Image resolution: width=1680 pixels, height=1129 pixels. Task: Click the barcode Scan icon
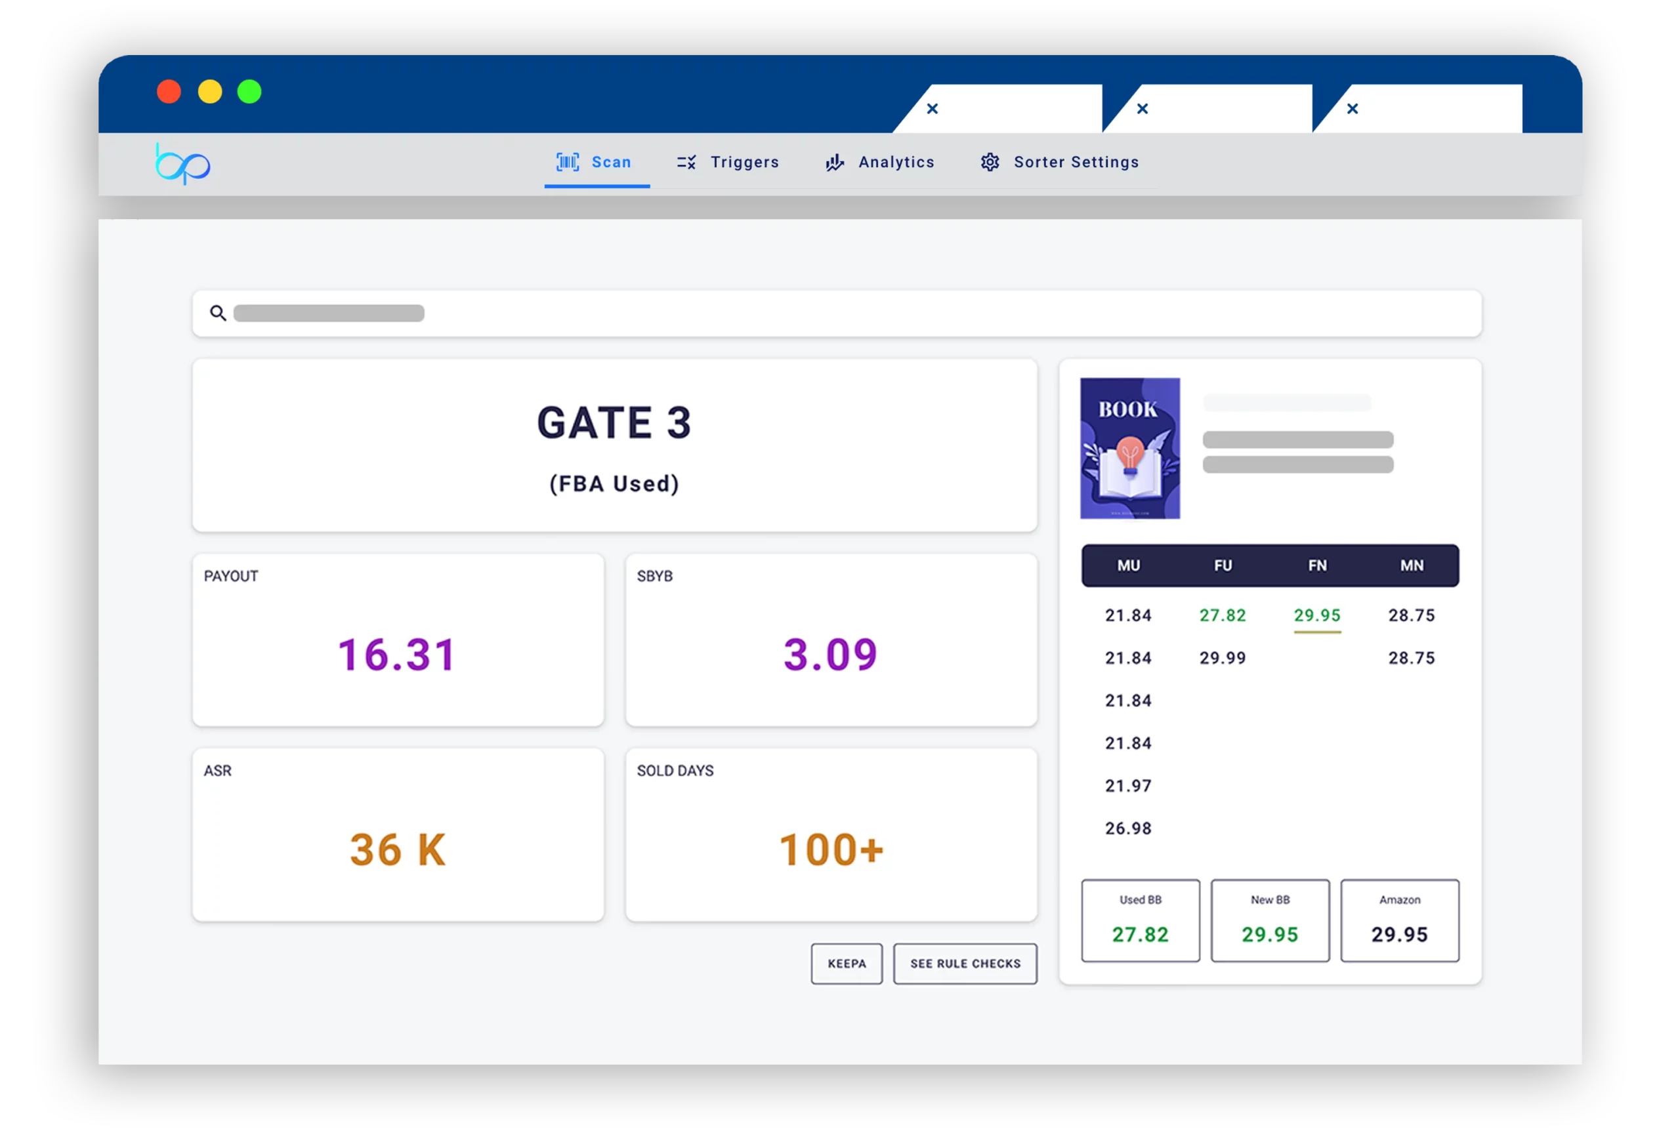pos(567,162)
